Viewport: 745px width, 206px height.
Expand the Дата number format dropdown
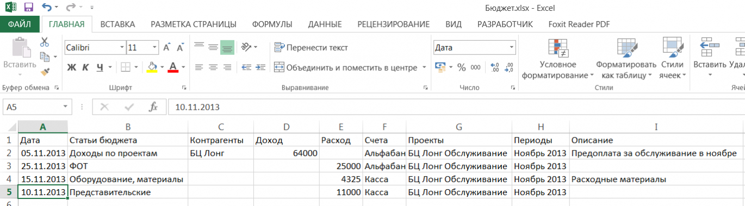(512, 48)
